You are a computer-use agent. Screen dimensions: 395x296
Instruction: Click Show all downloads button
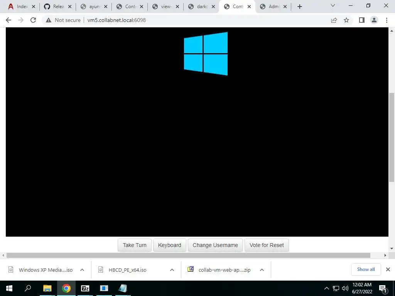pos(366,269)
